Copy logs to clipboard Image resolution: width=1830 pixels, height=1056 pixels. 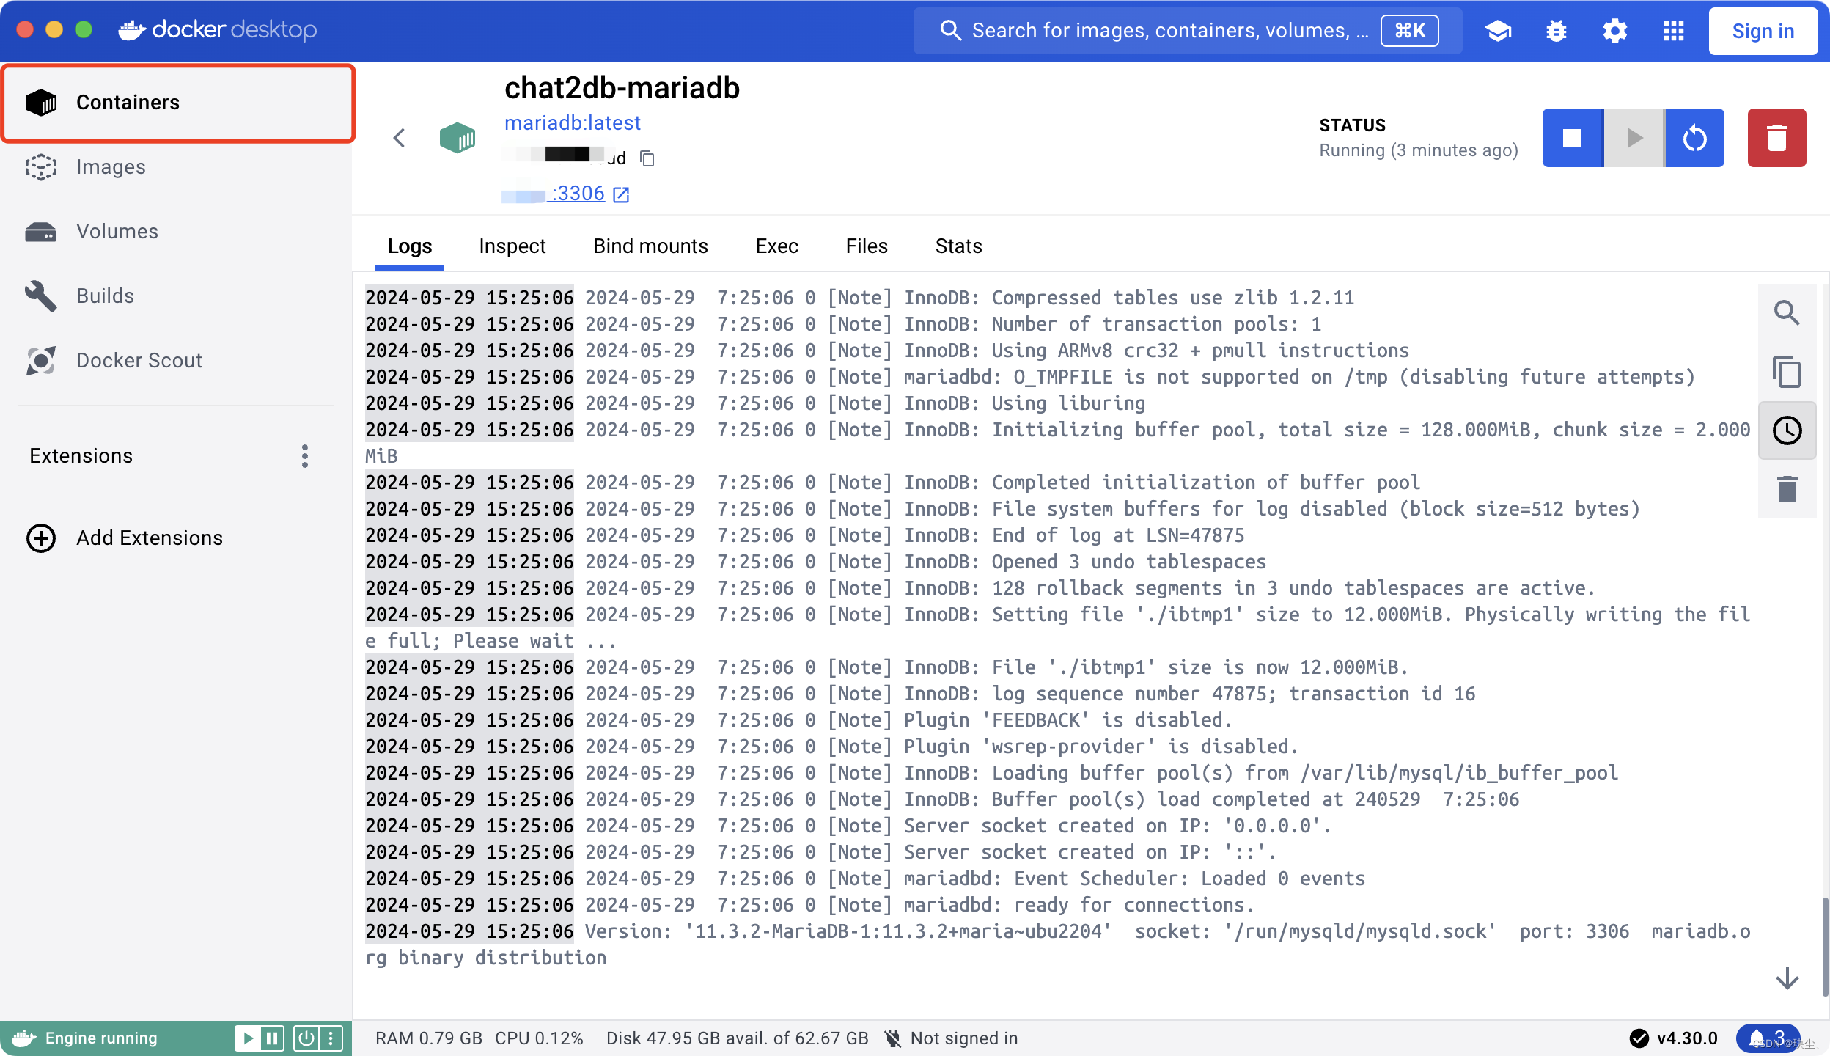(1787, 372)
